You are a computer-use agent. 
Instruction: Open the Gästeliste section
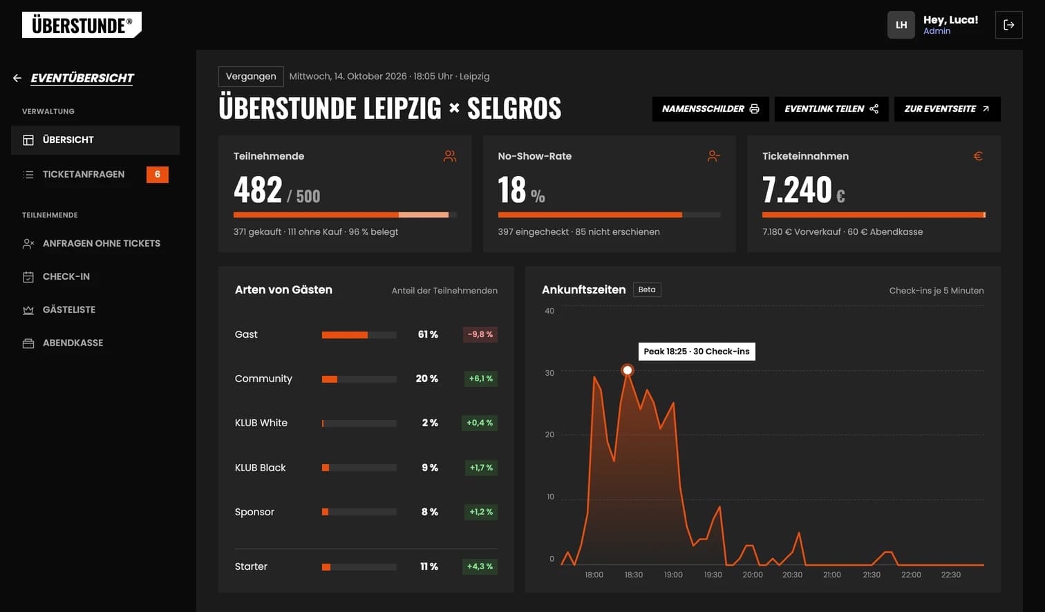pyautogui.click(x=95, y=310)
